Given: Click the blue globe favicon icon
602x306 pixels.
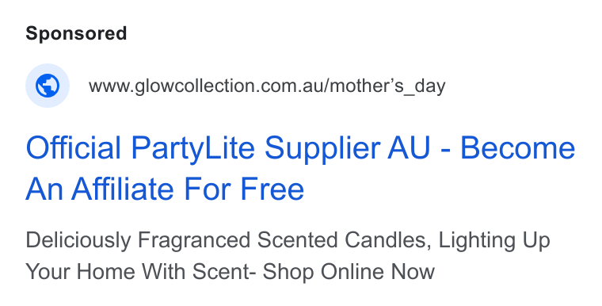Looking at the screenshot, I should [48, 86].
